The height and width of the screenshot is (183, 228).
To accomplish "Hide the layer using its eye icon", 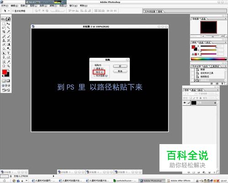I will (x=185, y=103).
